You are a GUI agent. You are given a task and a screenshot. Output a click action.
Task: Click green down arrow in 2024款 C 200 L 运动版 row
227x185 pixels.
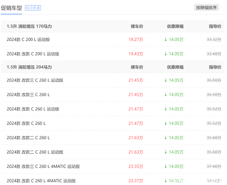(166, 40)
